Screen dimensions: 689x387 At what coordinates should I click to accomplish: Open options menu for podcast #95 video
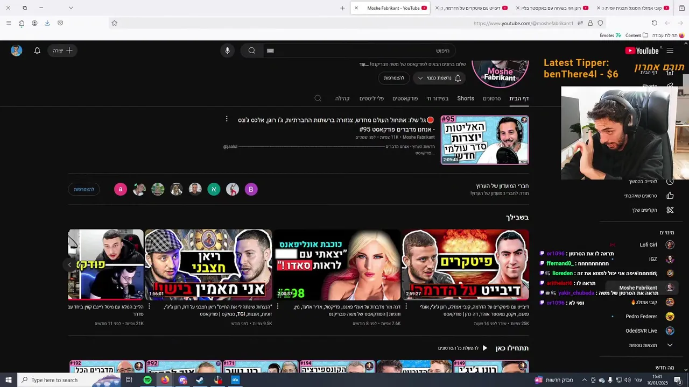[x=227, y=119]
